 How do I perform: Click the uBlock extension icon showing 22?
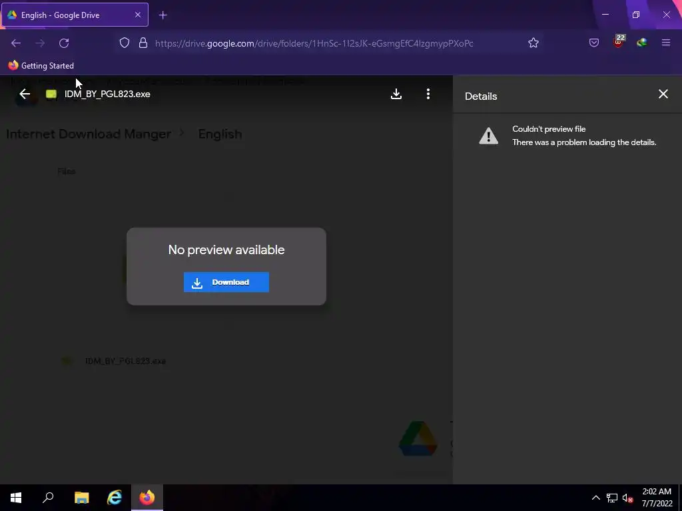(x=619, y=42)
